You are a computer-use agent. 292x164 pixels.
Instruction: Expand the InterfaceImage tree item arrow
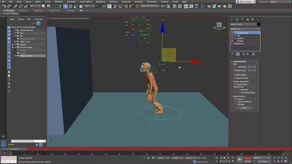(x=13, y=47)
